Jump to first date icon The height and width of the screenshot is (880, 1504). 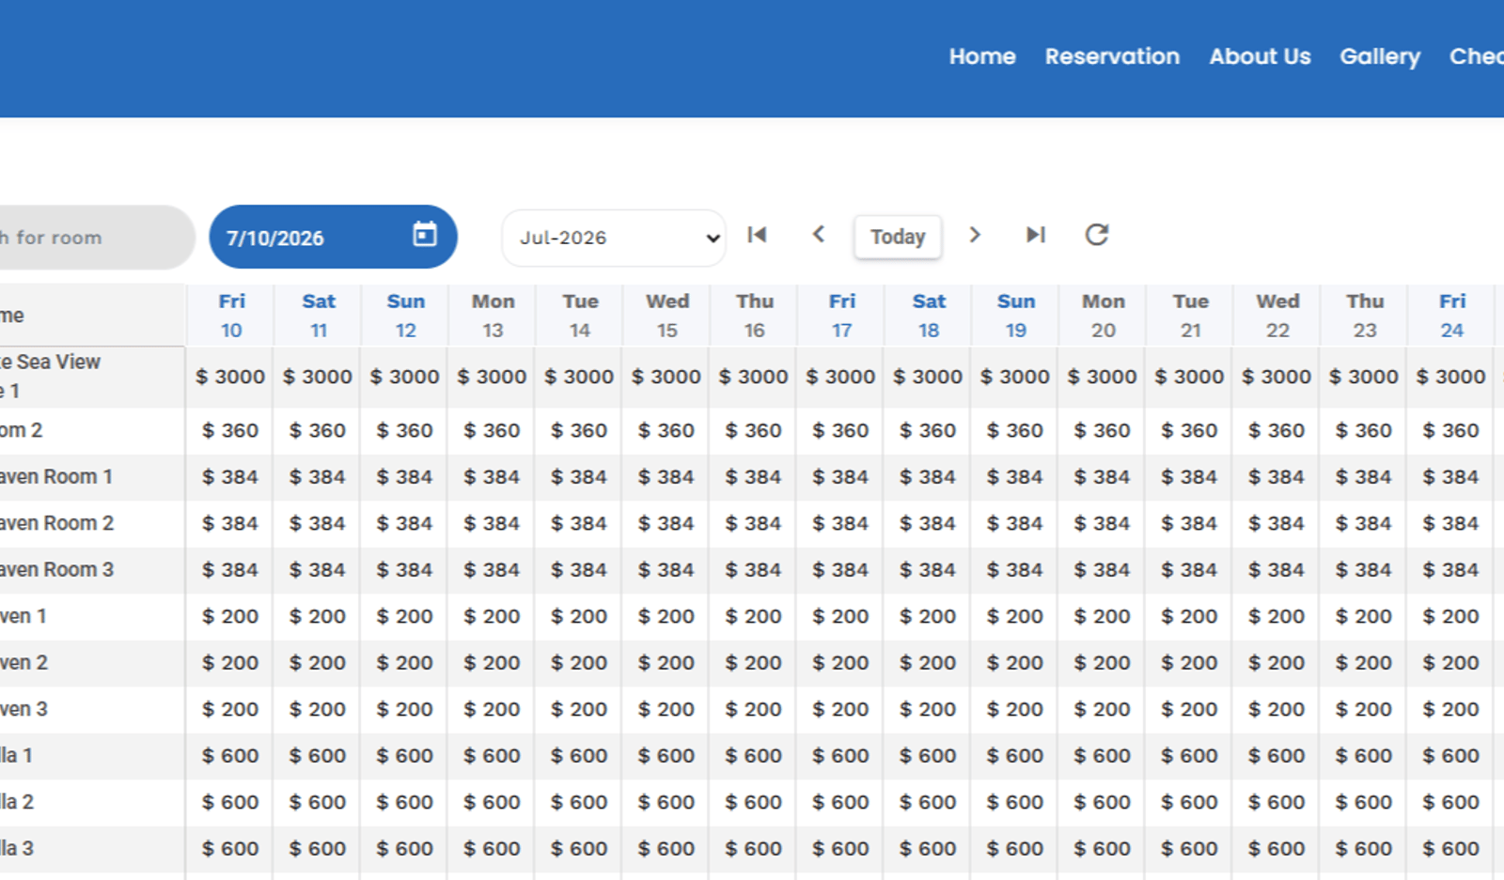click(x=757, y=235)
